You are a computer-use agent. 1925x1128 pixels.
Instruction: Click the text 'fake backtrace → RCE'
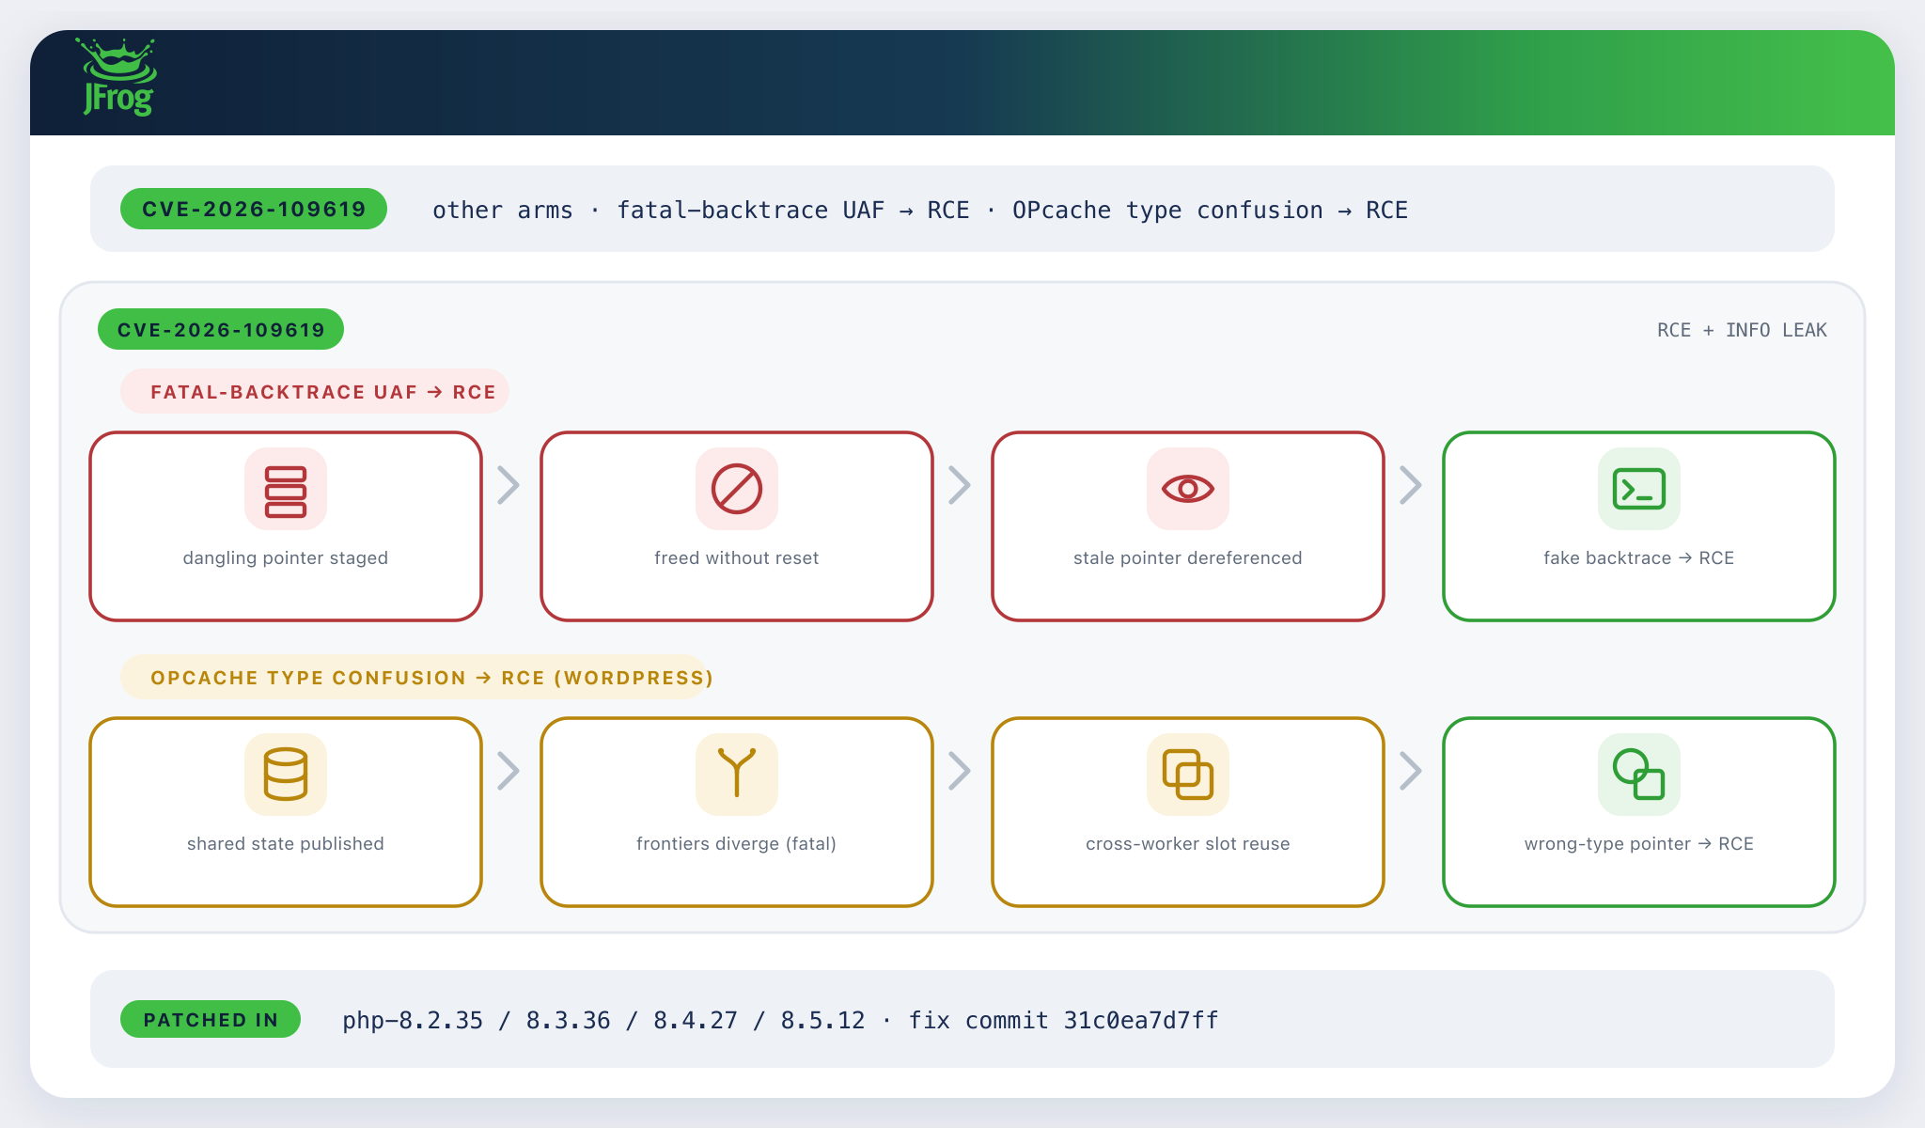1639,557
